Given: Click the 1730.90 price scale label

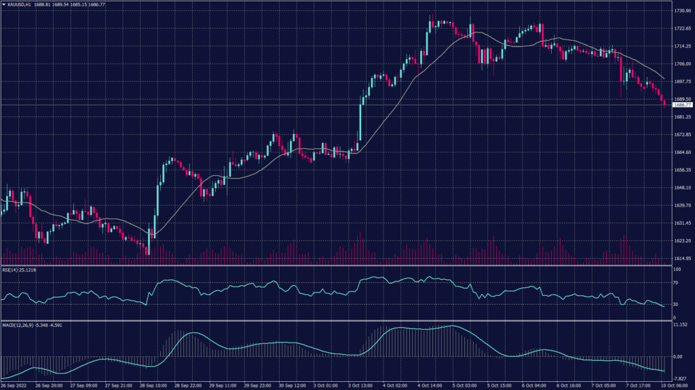Looking at the screenshot, I should coord(682,12).
